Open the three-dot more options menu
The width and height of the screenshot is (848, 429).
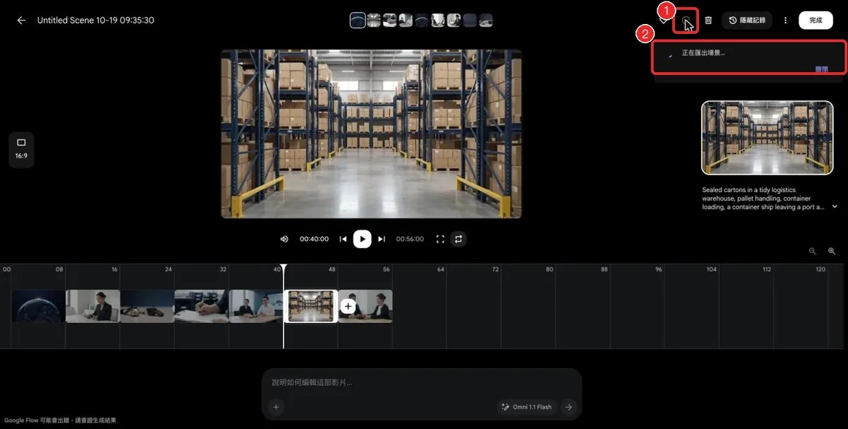pyautogui.click(x=785, y=20)
